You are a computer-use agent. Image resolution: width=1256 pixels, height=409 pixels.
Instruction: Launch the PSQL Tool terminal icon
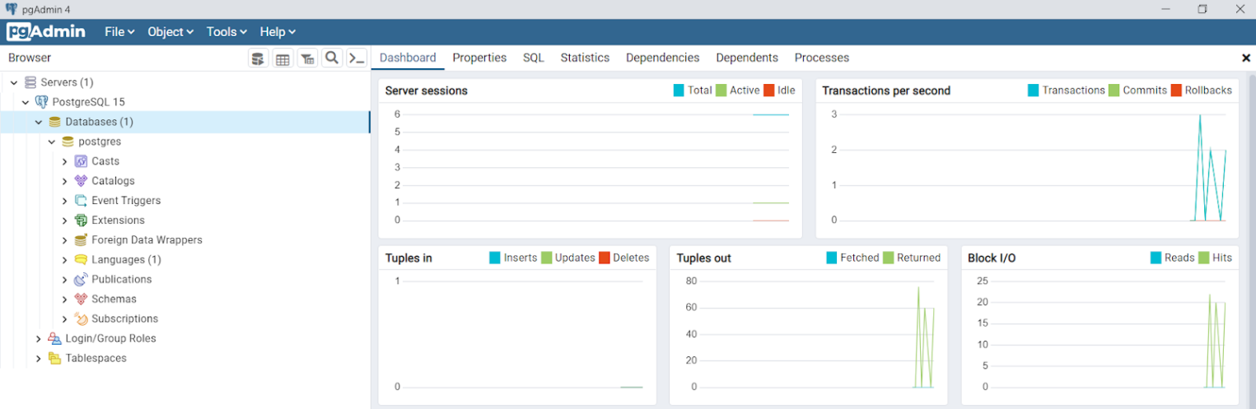click(356, 58)
